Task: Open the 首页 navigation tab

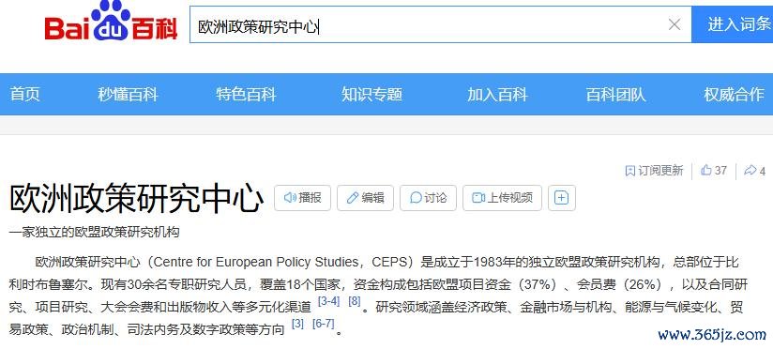Action: pos(24,94)
